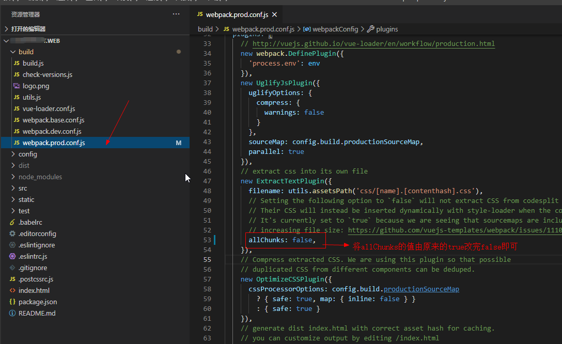The image size is (562, 344).
Task: Click the image icon beside logo.png
Action: [17, 86]
